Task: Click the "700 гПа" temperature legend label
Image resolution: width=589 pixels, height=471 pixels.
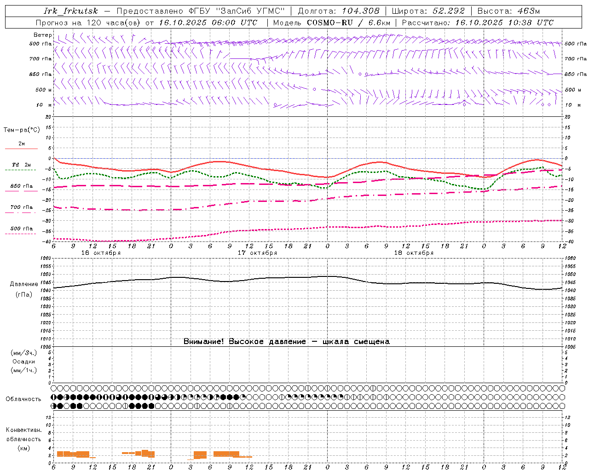Action: [x=22, y=207]
